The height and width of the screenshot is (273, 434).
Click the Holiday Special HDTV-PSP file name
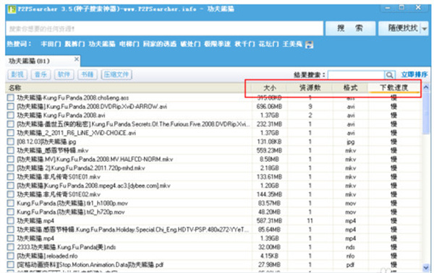(x=133, y=230)
